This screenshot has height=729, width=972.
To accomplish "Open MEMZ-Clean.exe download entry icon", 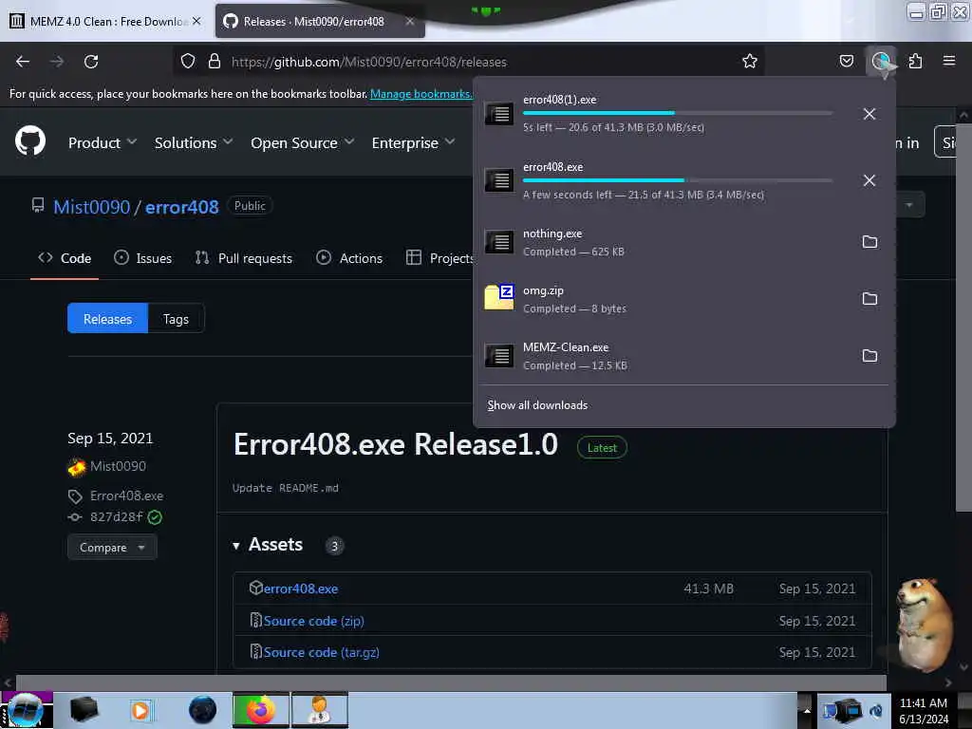I will [x=499, y=356].
